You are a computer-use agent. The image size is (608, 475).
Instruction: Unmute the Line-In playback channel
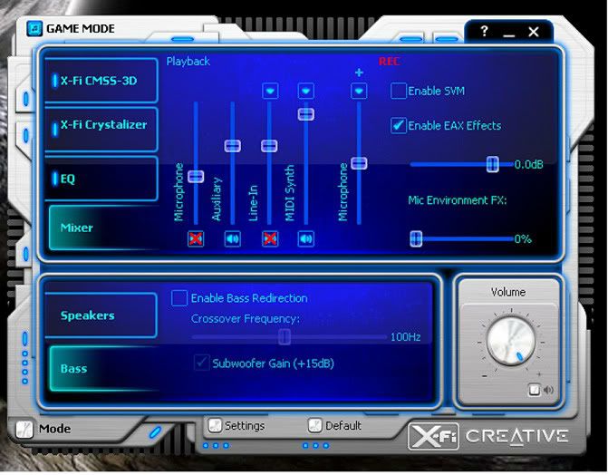pyautogui.click(x=270, y=238)
